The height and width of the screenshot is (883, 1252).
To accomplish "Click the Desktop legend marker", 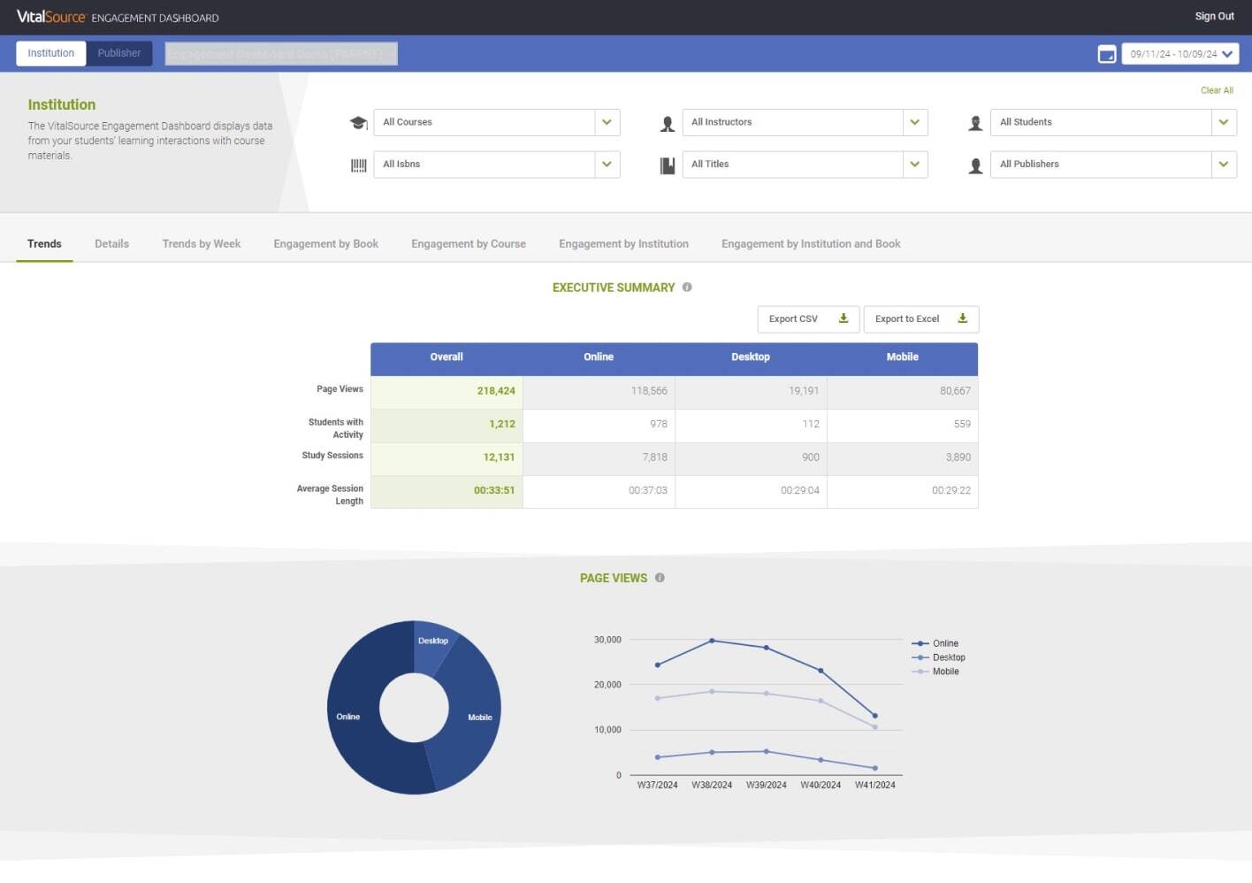I will click(x=920, y=657).
